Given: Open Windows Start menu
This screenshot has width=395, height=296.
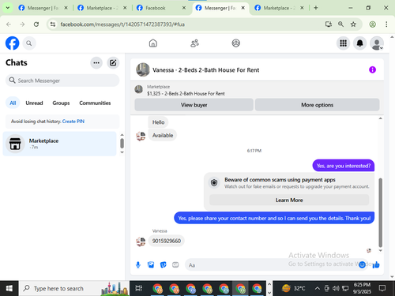Looking at the screenshot, I should pos(9,288).
